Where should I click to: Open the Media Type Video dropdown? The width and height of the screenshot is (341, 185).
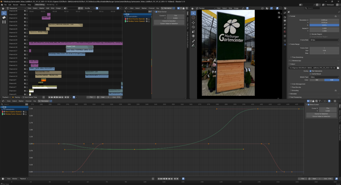pos(324,77)
